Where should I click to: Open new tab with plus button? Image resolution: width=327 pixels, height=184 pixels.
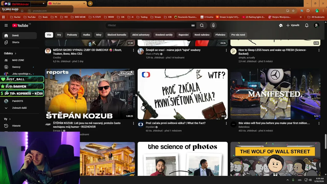click(90, 4)
